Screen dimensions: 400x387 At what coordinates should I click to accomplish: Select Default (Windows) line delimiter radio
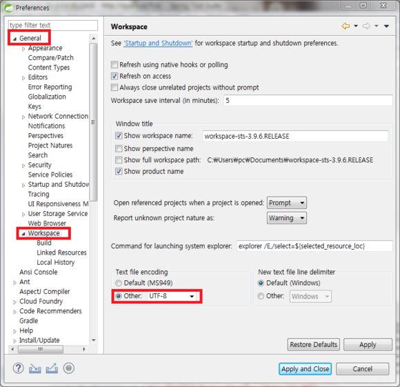pyautogui.click(x=261, y=283)
